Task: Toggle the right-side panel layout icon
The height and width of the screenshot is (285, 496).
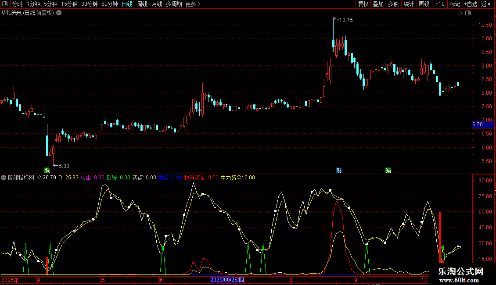Action: [468, 13]
